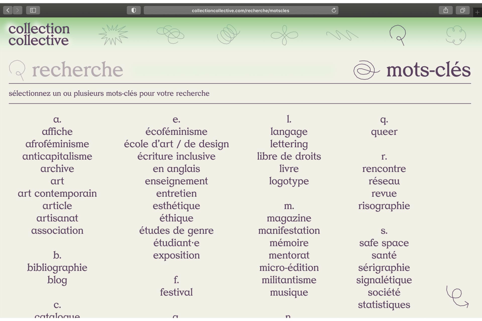This screenshot has height=321, width=482.
Task: Select the keyword lettering
Action: (x=289, y=144)
